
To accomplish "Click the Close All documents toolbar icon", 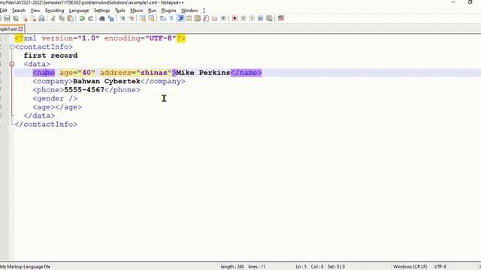I will click(33, 18).
